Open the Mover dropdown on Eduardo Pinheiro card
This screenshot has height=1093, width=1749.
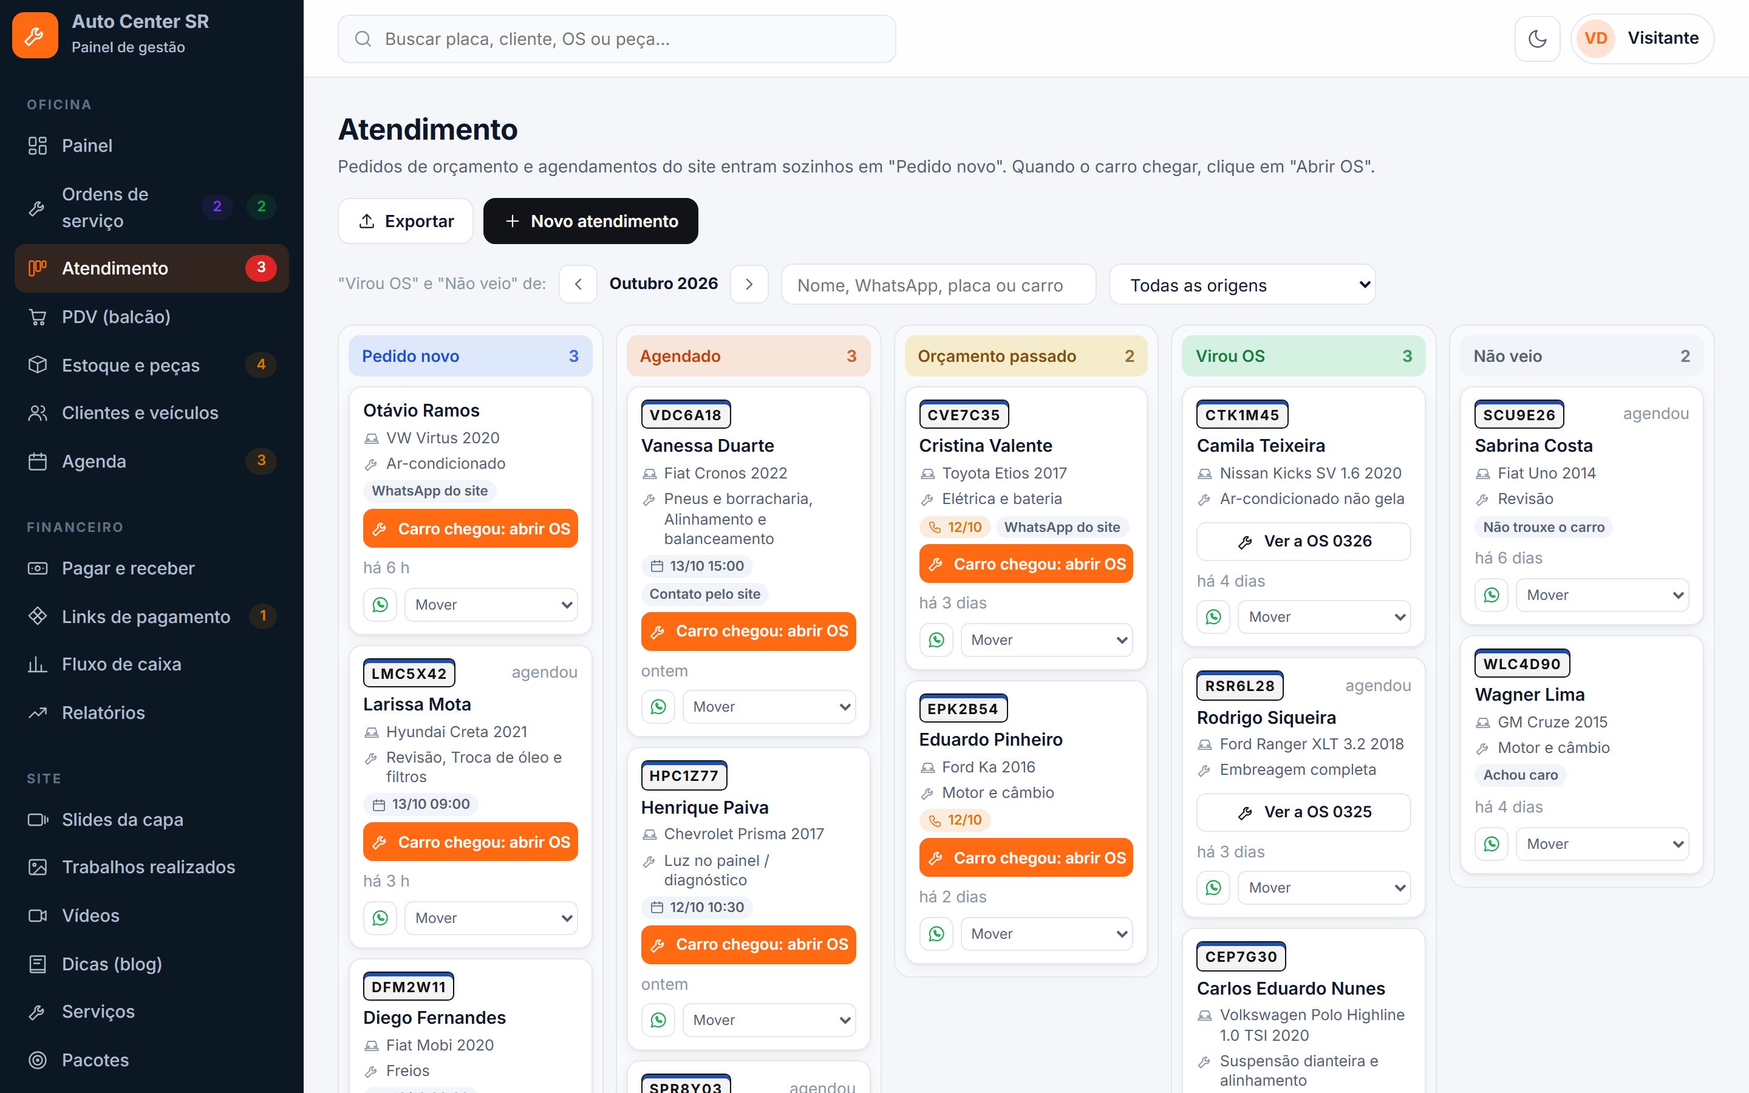click(x=1046, y=933)
